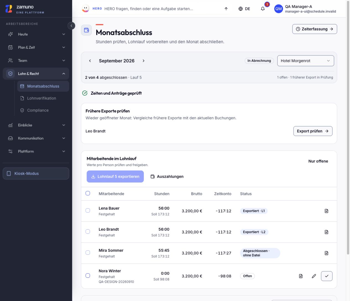Click the Kommunikation inbox icon

point(11,138)
